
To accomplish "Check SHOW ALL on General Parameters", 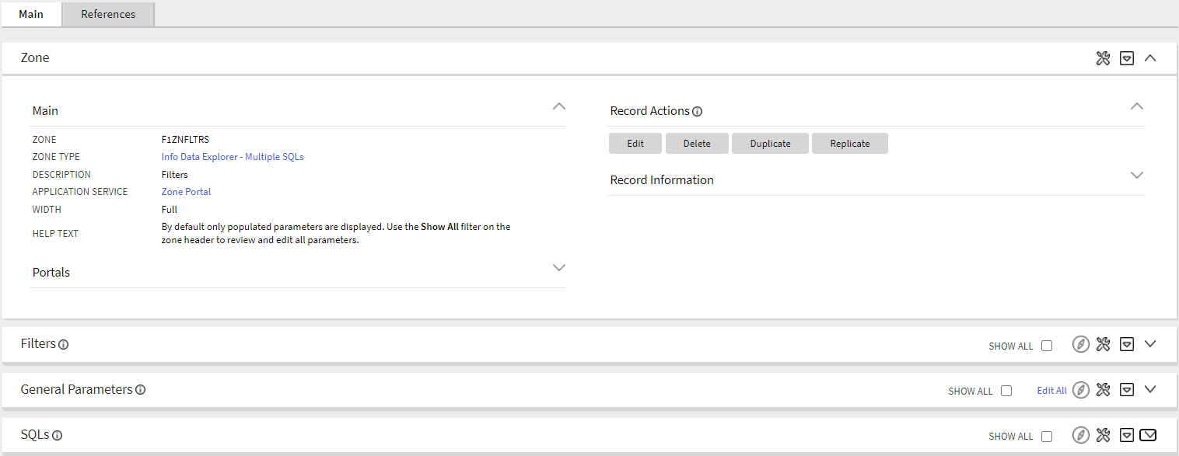I will [1006, 391].
